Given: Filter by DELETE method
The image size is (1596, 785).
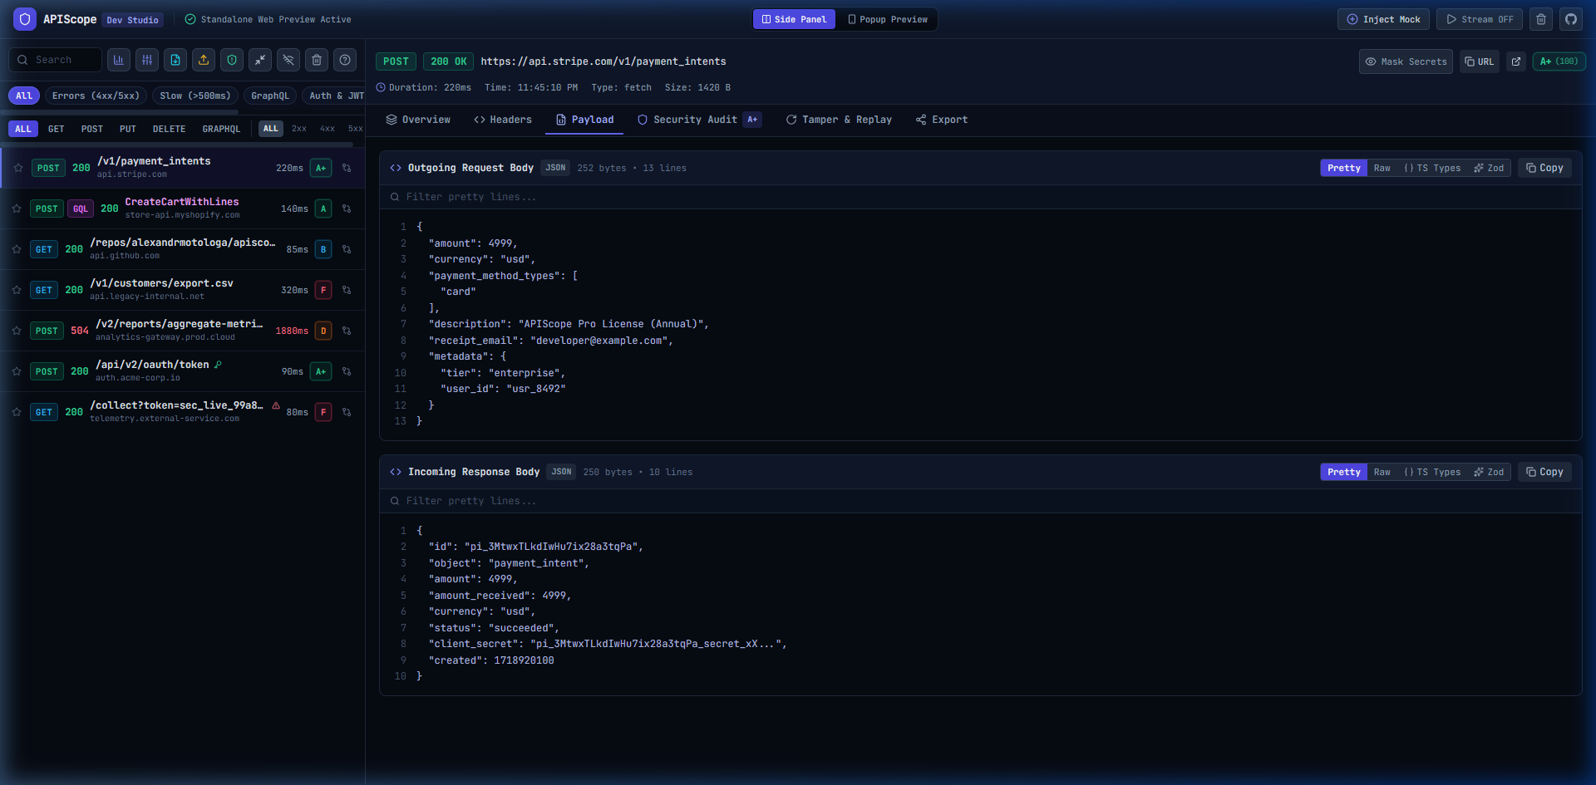Looking at the screenshot, I should click(169, 129).
